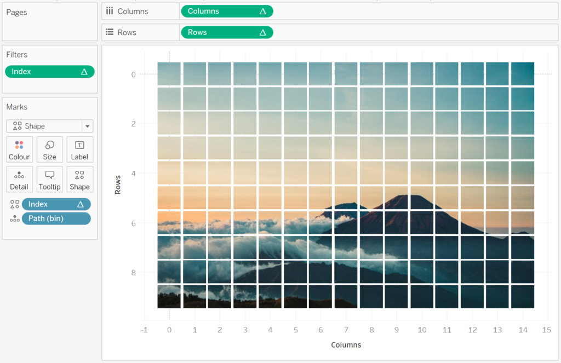Click the delta icon on Filters Index pill
This screenshot has width=561, height=363.
tap(84, 72)
